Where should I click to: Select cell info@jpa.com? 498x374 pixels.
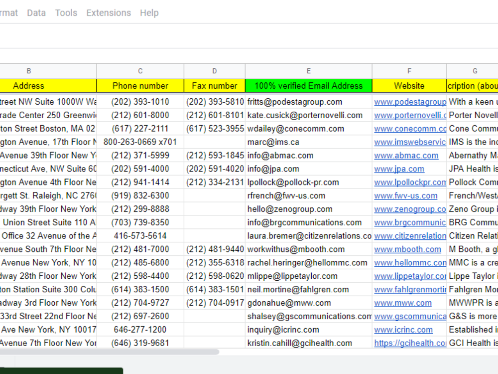(x=309, y=169)
